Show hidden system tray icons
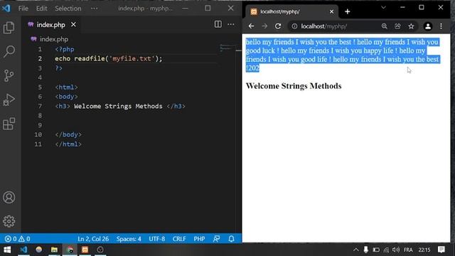 click(356, 250)
